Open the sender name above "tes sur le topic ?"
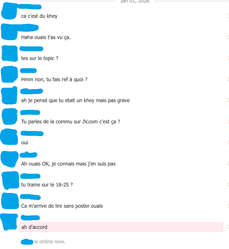 click(x=31, y=49)
